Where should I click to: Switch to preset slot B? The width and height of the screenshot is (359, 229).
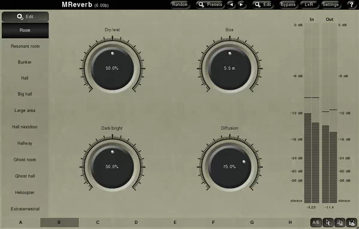coord(59,222)
